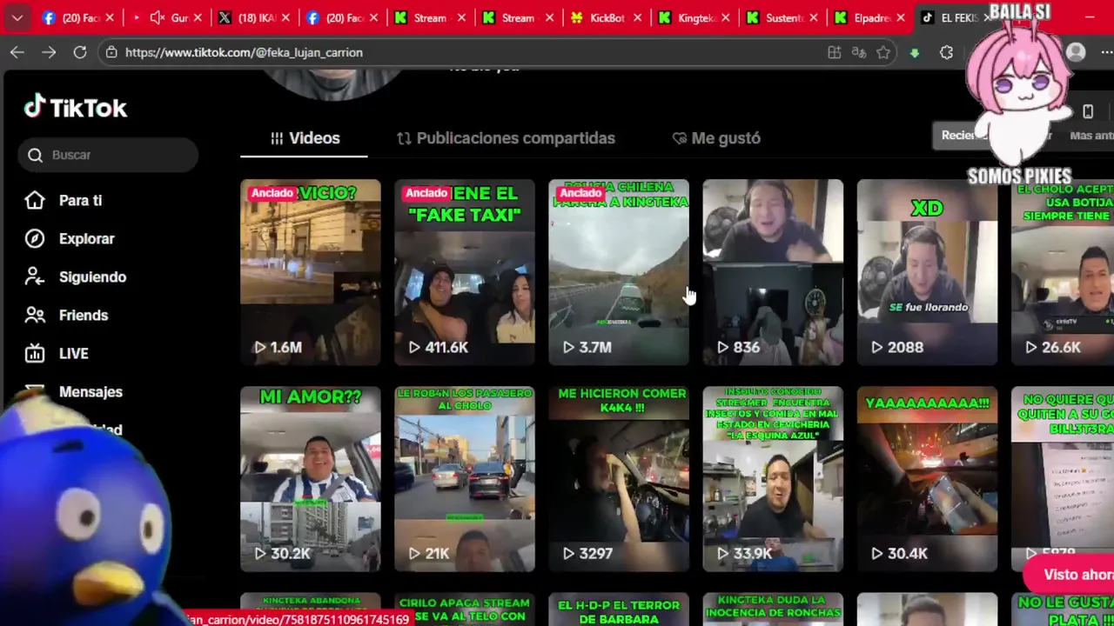Image resolution: width=1114 pixels, height=626 pixels.
Task: Close the KickBot browser tab
Action: click(x=637, y=17)
